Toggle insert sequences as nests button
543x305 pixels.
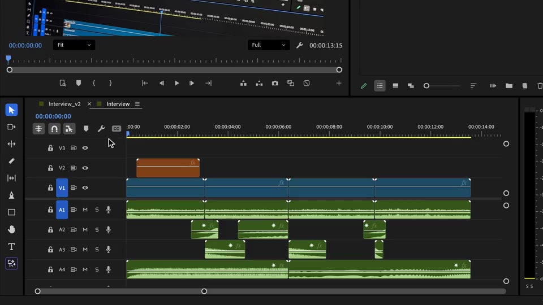[x=38, y=129]
